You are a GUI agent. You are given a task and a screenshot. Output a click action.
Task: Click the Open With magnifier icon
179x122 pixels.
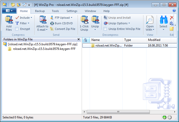pos(150,20)
